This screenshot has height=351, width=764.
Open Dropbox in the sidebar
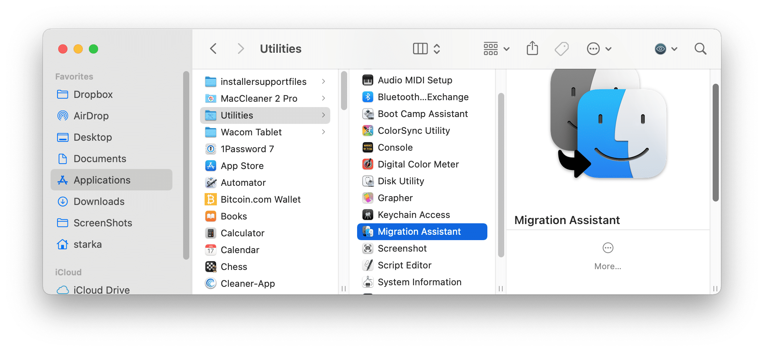[111, 94]
